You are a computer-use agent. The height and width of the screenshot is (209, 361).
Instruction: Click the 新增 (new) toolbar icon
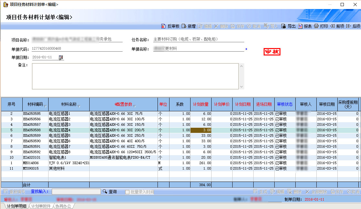(184, 26)
